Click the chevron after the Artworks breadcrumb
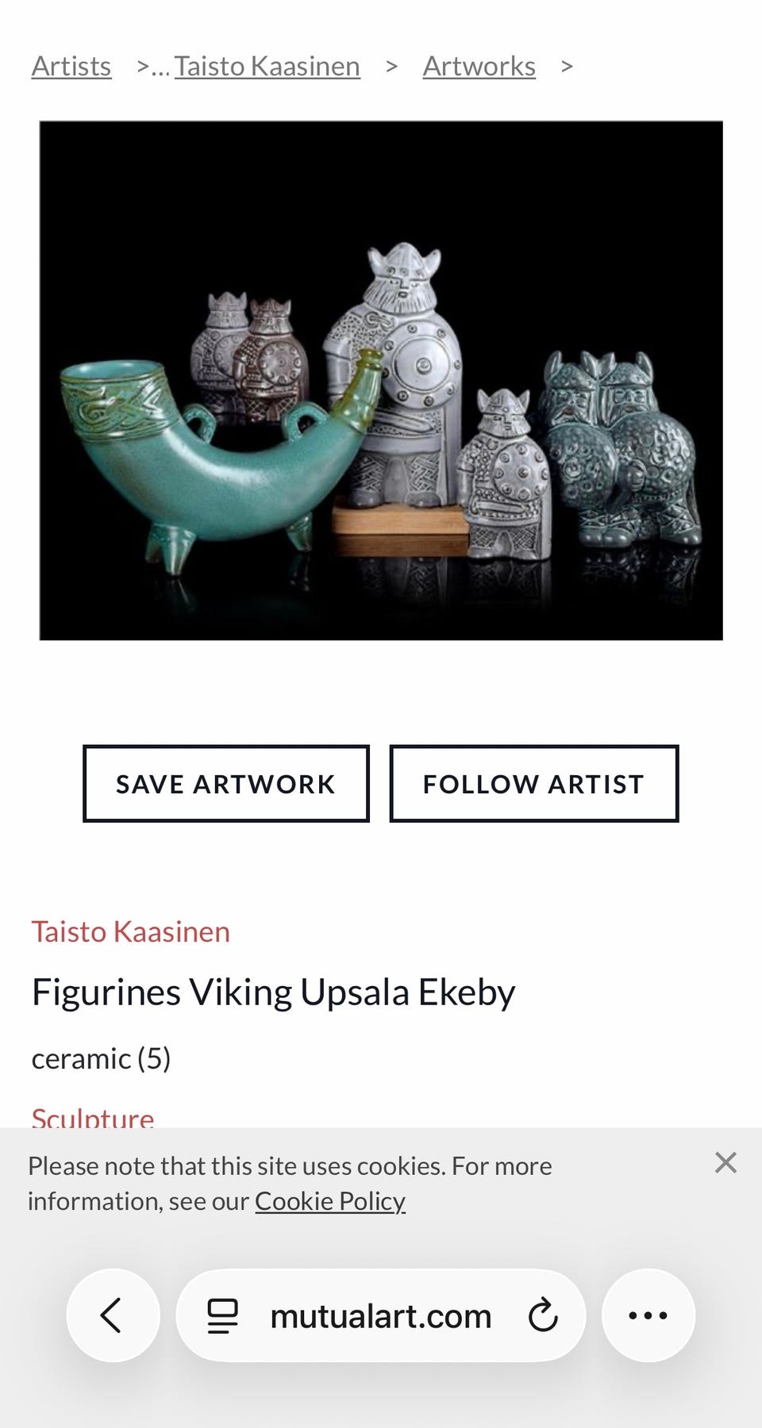The height and width of the screenshot is (1428, 762). pos(567,66)
